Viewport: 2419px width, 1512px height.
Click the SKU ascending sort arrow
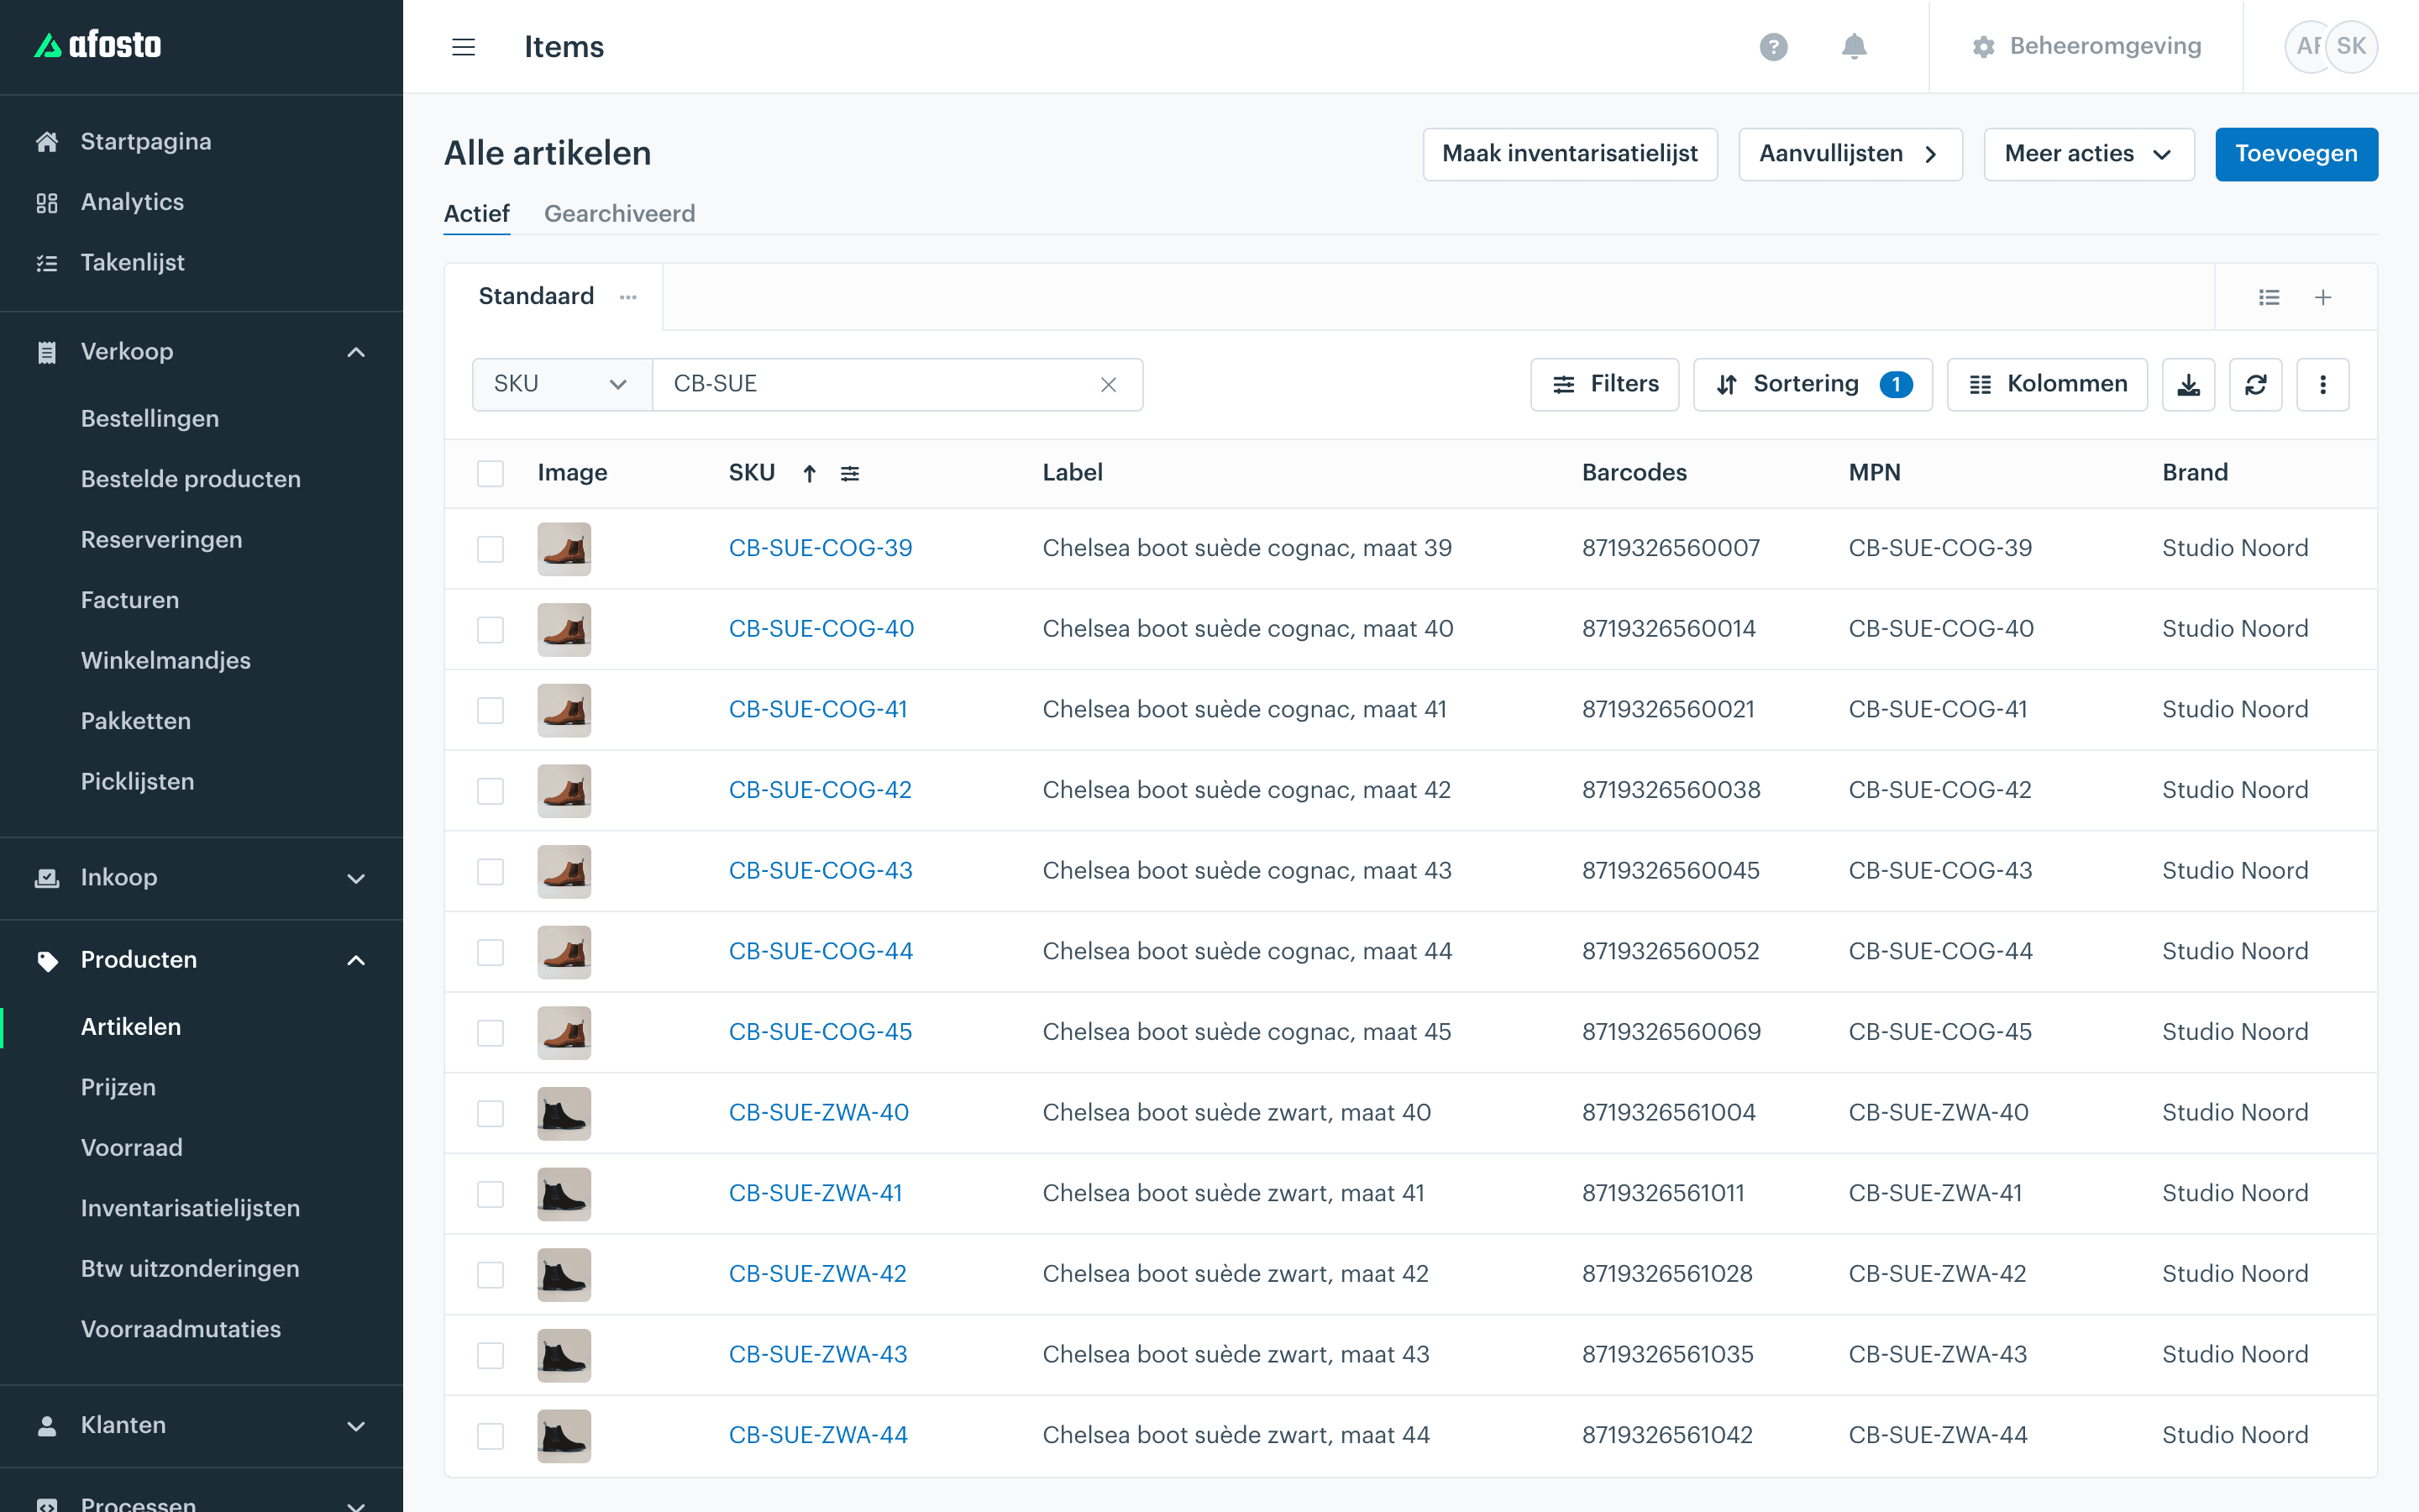(810, 473)
